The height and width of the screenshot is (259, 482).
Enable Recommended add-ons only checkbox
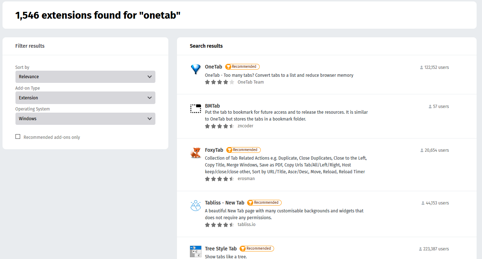(x=18, y=137)
